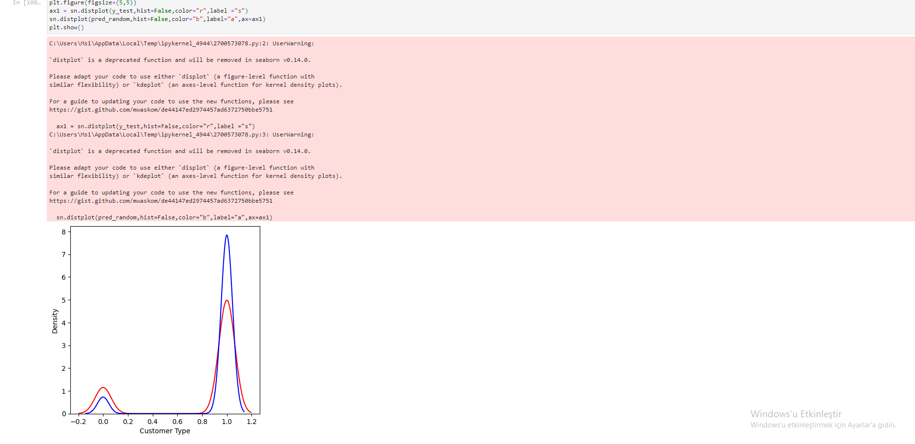Click the Customer Type axis label

pos(165,431)
